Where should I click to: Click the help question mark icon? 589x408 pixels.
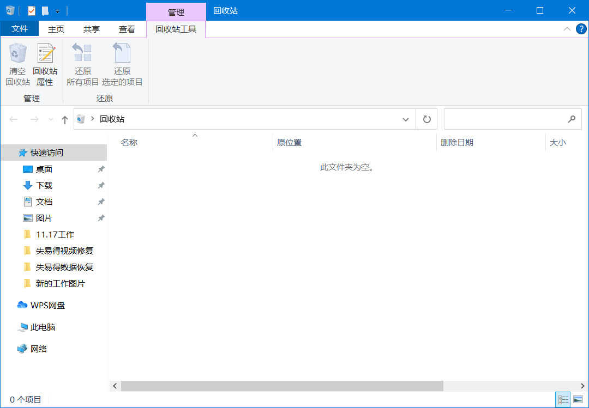click(580, 29)
